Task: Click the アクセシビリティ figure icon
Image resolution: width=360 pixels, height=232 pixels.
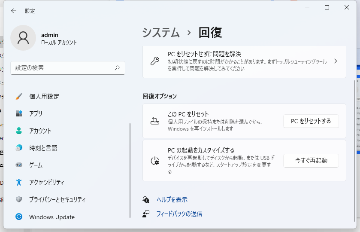Action: [x=19, y=182]
